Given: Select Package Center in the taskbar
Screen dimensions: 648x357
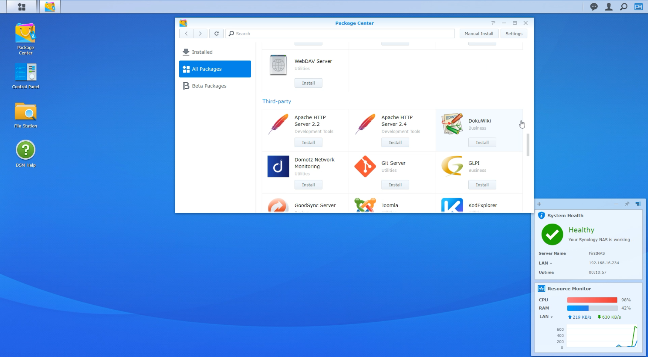Looking at the screenshot, I should (50, 7).
